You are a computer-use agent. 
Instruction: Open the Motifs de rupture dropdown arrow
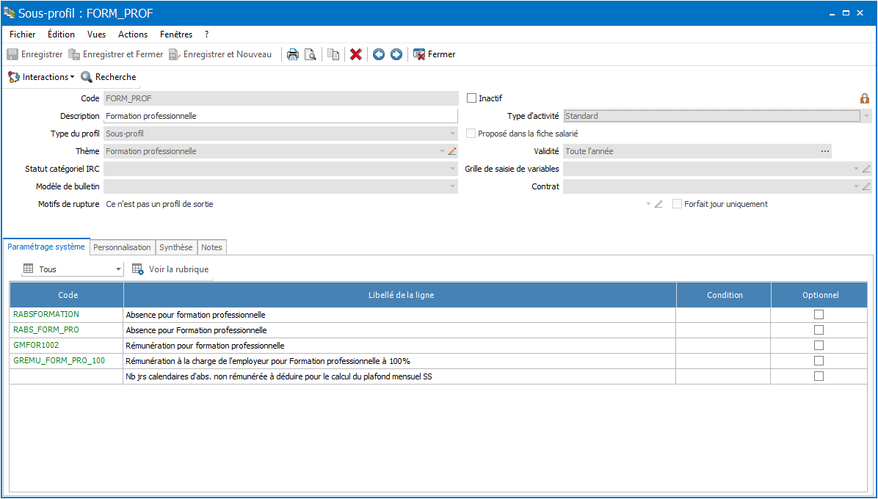pyautogui.click(x=648, y=204)
